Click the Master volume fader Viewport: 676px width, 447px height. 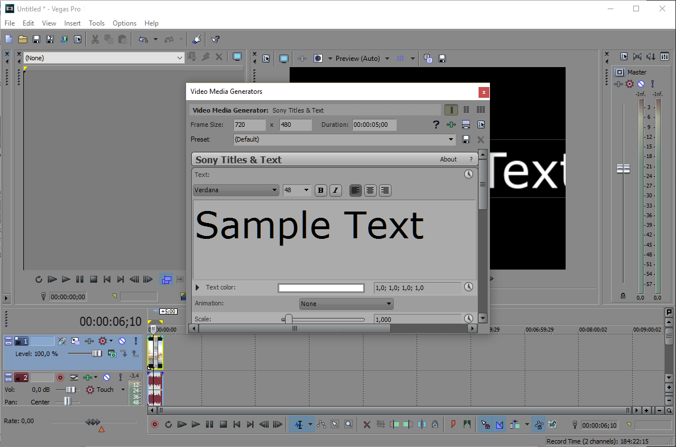(623, 168)
